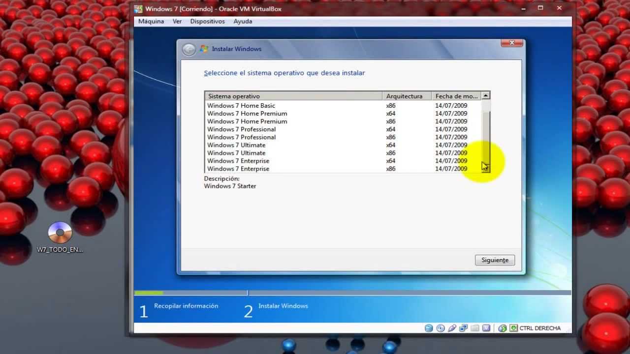
Task: Click the CTRL DERECHA host key label
Action: coord(540,328)
